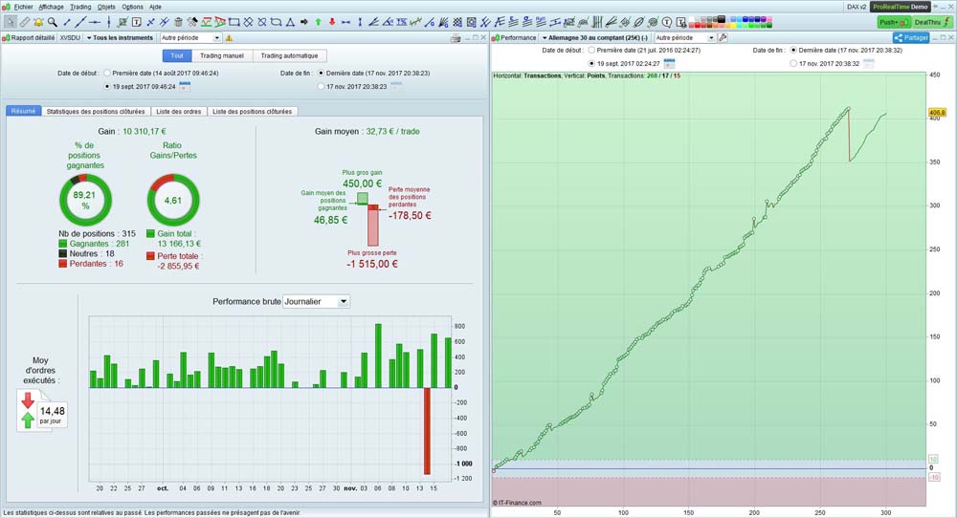Viewport: 957px width, 518px height.
Task: Select the 17 nov. 2017 20:38:32 radio
Action: pyautogui.click(x=793, y=63)
